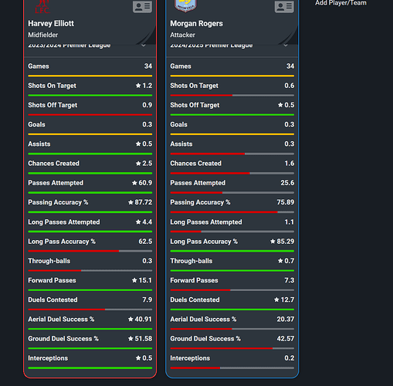Viewport: 393px width, 386px height.
Task: Select Morgan Rogers' Assists value 0.3
Action: click(x=290, y=144)
